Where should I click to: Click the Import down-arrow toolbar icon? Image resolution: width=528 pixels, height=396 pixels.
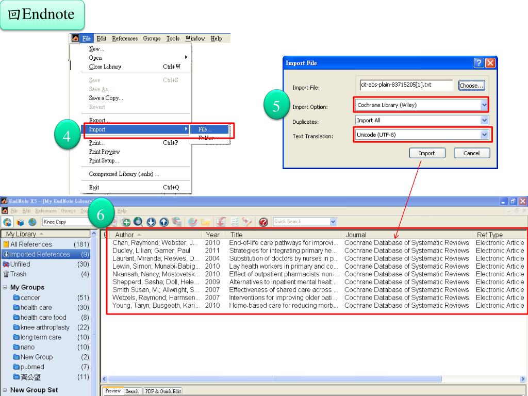tap(151, 222)
